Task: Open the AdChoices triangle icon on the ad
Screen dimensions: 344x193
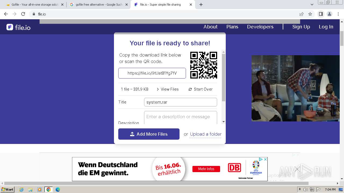Action: coord(261,159)
